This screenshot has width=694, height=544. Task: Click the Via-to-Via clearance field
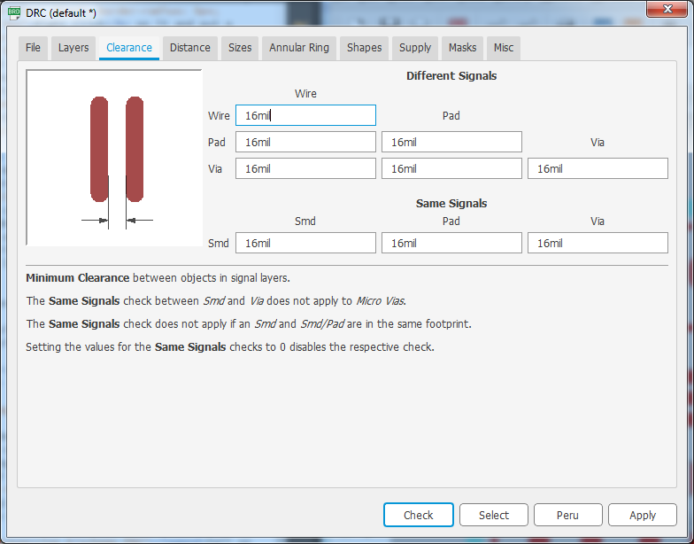coord(598,168)
